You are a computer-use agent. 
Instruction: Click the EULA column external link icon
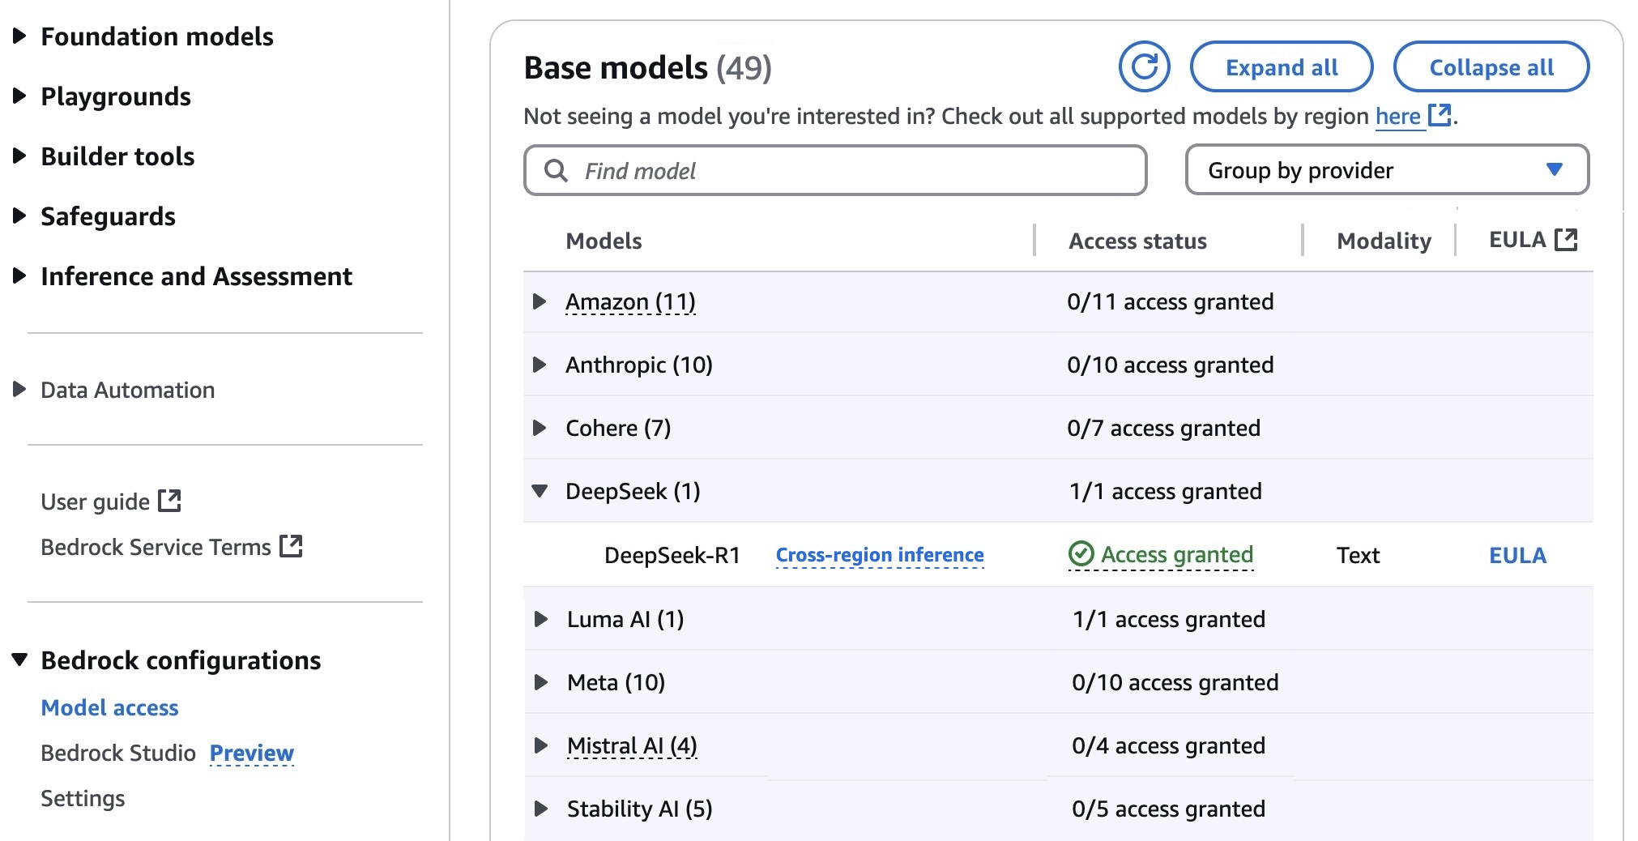click(1566, 240)
